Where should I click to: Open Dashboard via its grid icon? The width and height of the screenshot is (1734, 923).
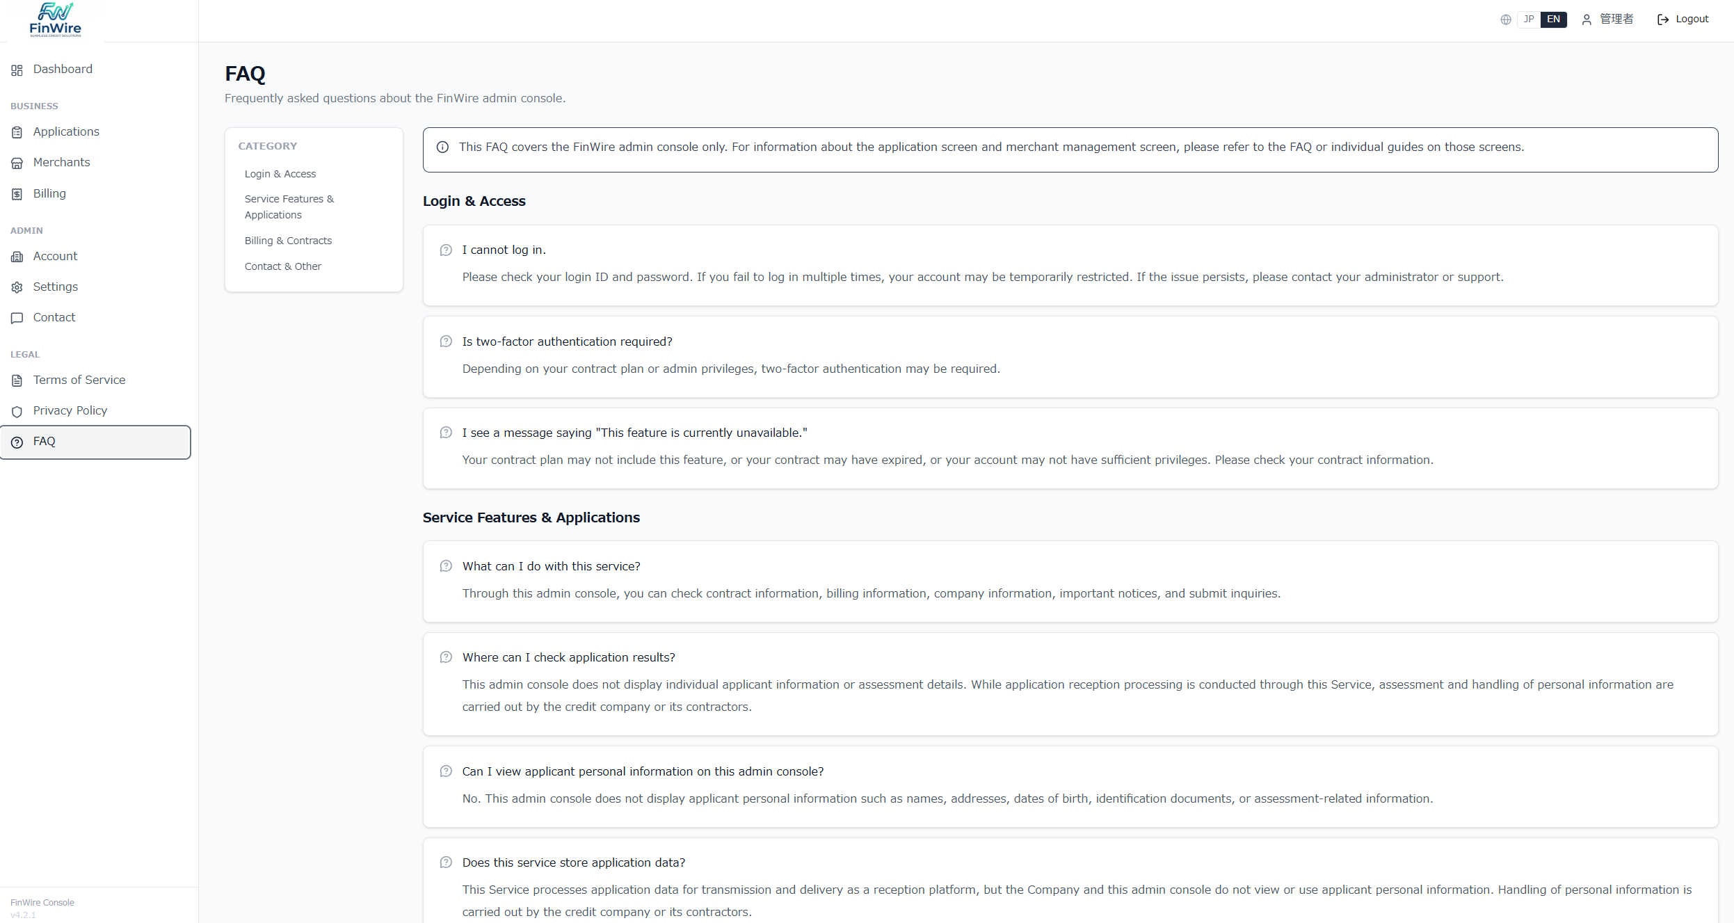click(17, 70)
